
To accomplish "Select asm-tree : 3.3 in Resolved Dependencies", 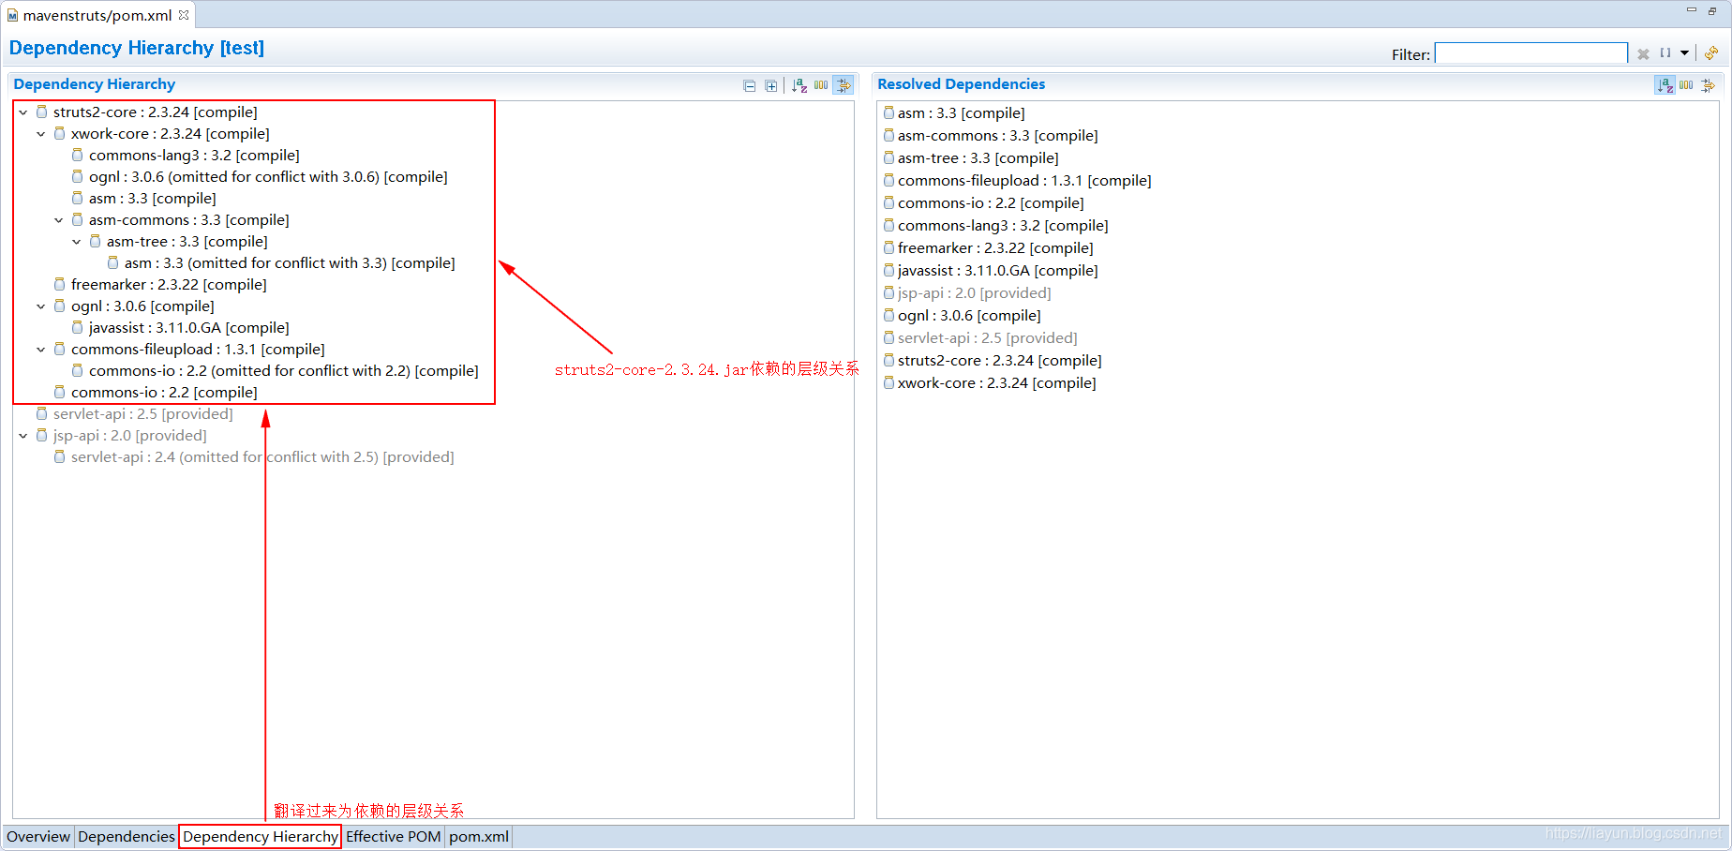I will coord(978,158).
